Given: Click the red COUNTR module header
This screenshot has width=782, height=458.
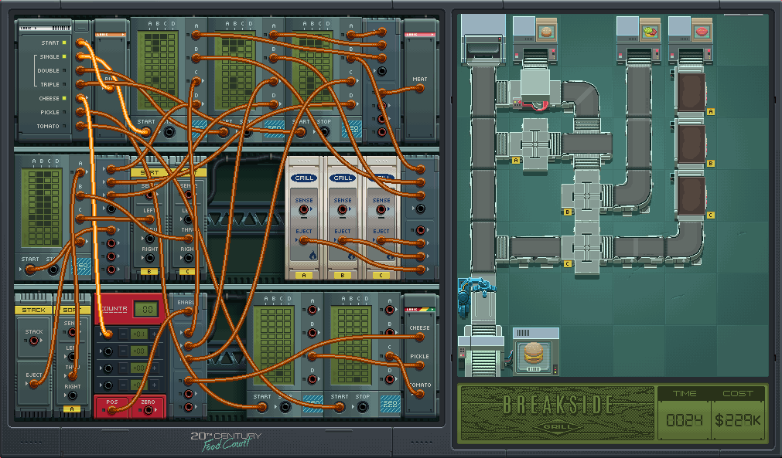Looking at the screenshot, I should (116, 309).
